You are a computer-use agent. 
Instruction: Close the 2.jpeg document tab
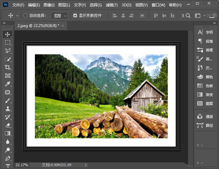(x=63, y=26)
